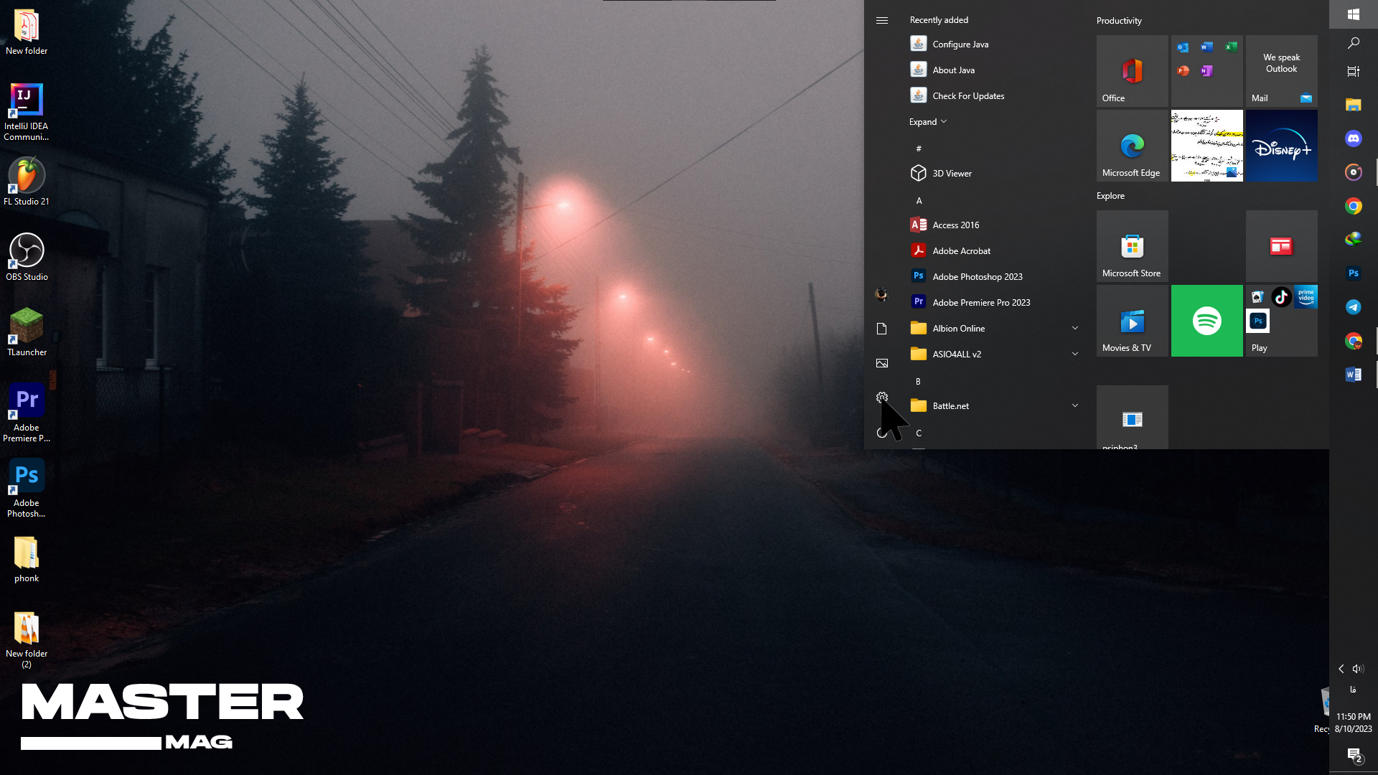Image resolution: width=1378 pixels, height=775 pixels.
Task: Click the # section header
Action: tap(919, 149)
